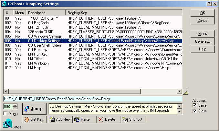Click the 12Ghosts logo icon at bottom left
The height and width of the screenshot is (131, 219).
tap(7, 123)
